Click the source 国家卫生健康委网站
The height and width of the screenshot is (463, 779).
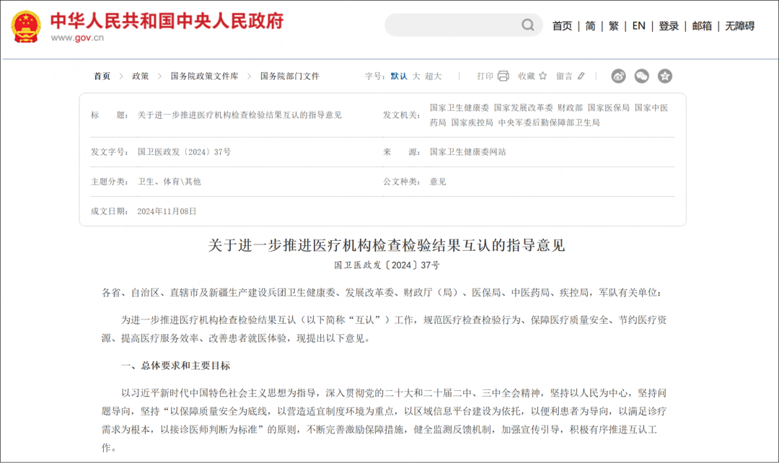pos(467,152)
